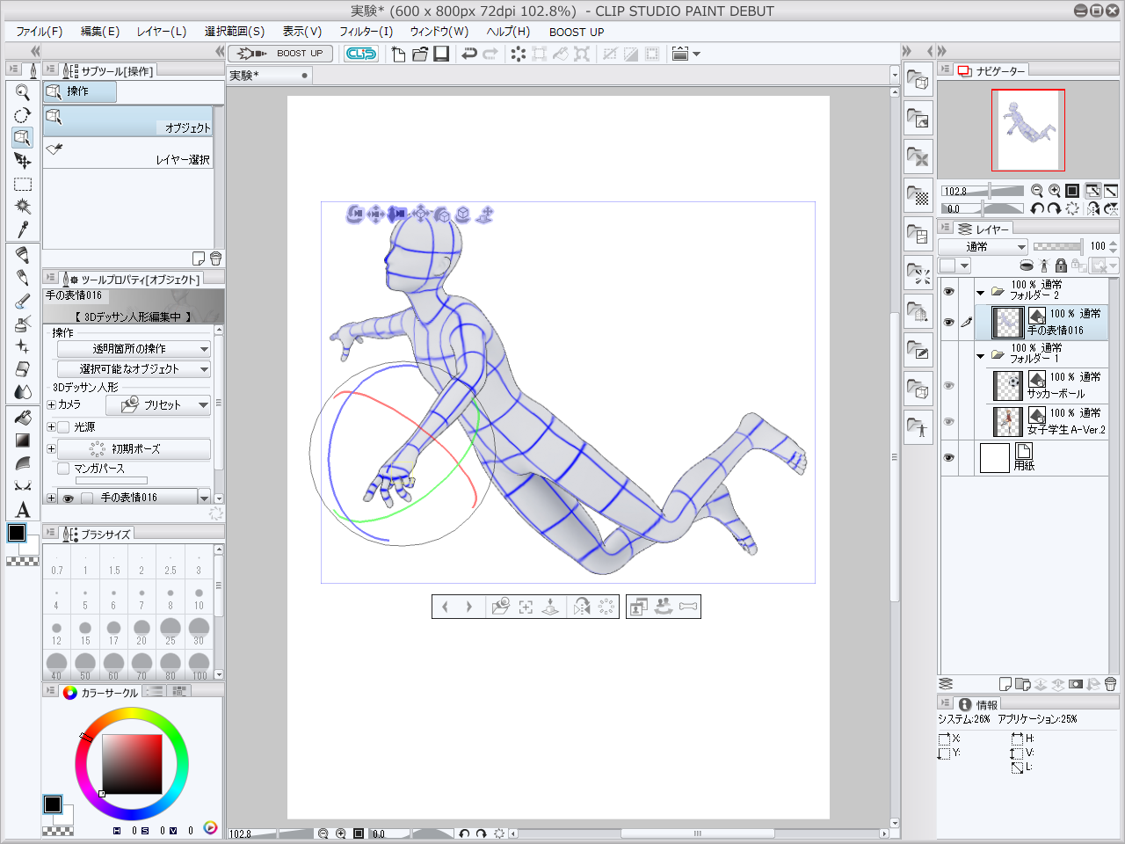This screenshot has height=844, width=1125.
Task: Click the 操作 sub tool group button
Action: click(80, 91)
